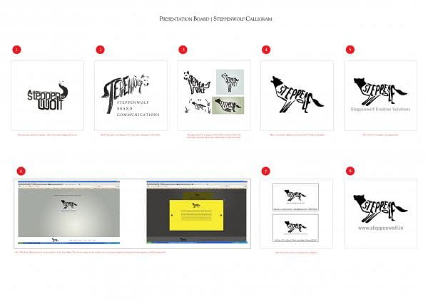Click the 'Steppenwolf Creative Solutions' tagline
The image size is (428, 301).
click(x=380, y=110)
